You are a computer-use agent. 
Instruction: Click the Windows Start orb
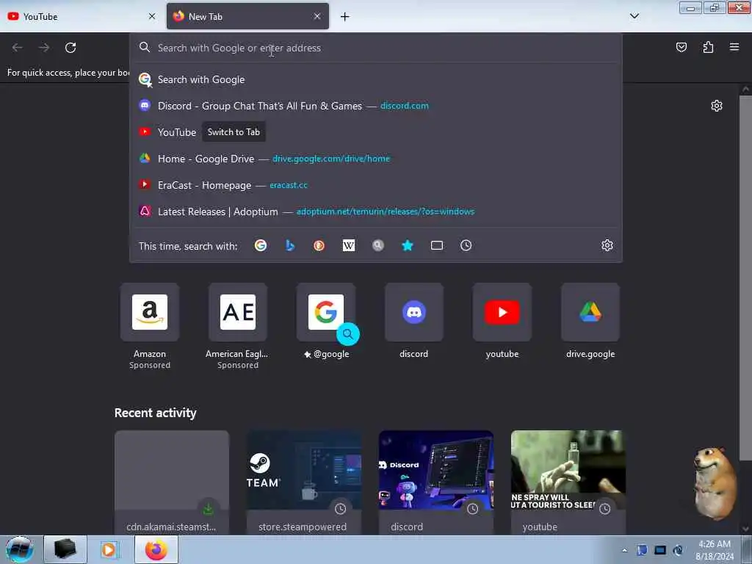[20, 549]
